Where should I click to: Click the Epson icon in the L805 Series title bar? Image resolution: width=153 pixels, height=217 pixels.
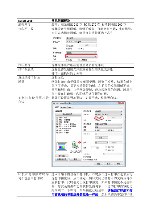click(54, 103)
